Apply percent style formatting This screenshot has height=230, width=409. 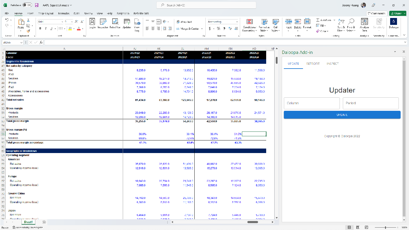pos(219,28)
